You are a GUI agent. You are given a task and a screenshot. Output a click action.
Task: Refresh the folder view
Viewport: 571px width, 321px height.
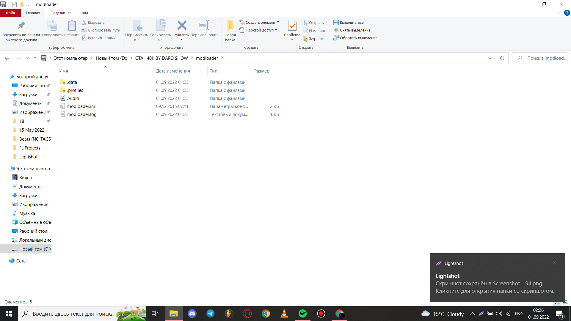502,58
